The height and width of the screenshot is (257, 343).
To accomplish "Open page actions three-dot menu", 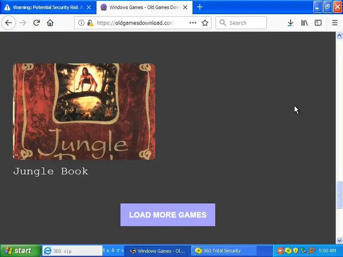I will pos(193,23).
